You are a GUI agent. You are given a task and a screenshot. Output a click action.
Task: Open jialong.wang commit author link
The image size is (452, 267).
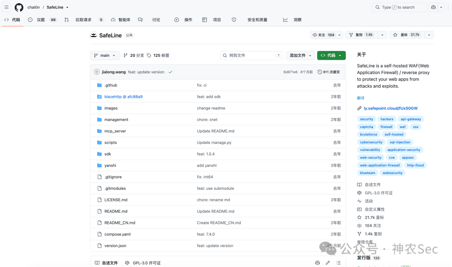click(113, 72)
